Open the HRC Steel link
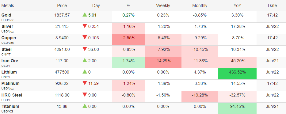Image resolution: width=286 pixels, height=114 pixels. point(12,95)
